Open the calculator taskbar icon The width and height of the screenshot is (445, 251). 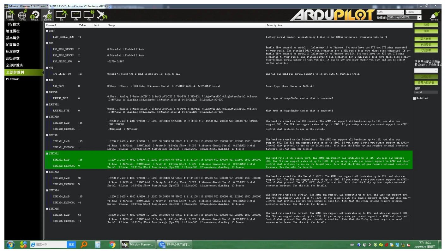tap(98, 244)
